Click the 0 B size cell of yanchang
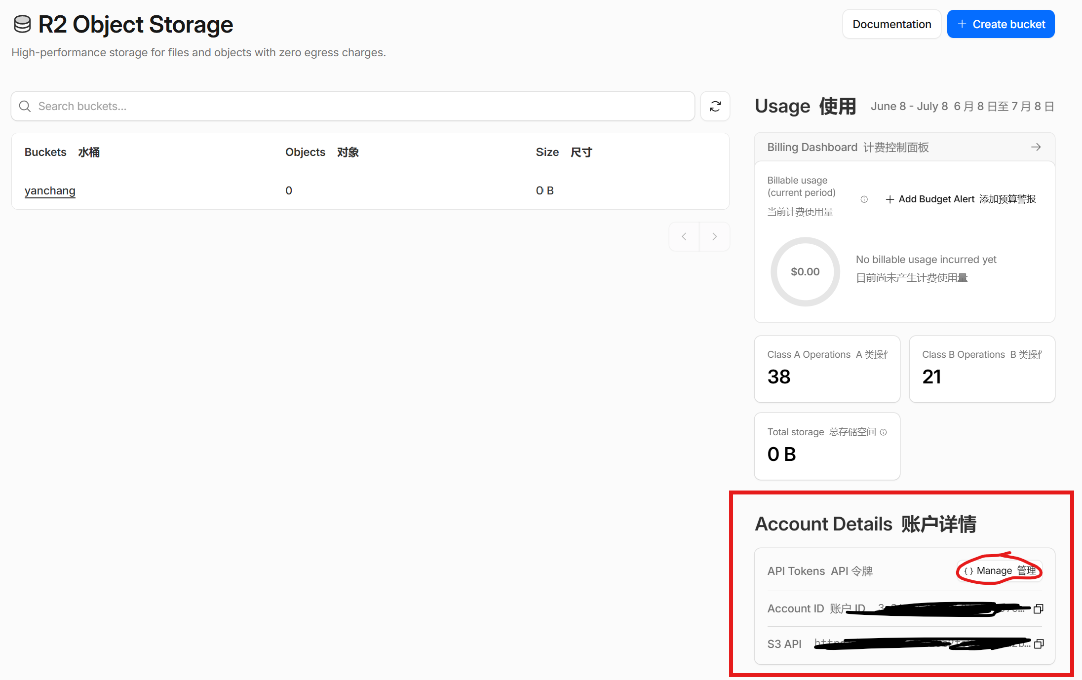 tap(544, 190)
